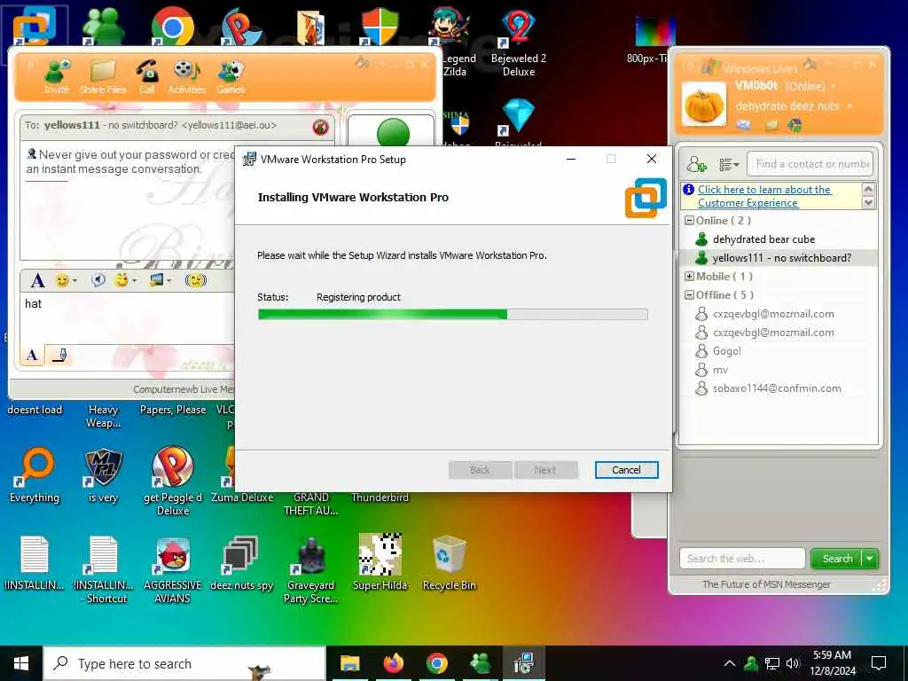The width and height of the screenshot is (908, 681).
Task: Select Google Chrome desktop shortcut
Action: click(x=172, y=26)
